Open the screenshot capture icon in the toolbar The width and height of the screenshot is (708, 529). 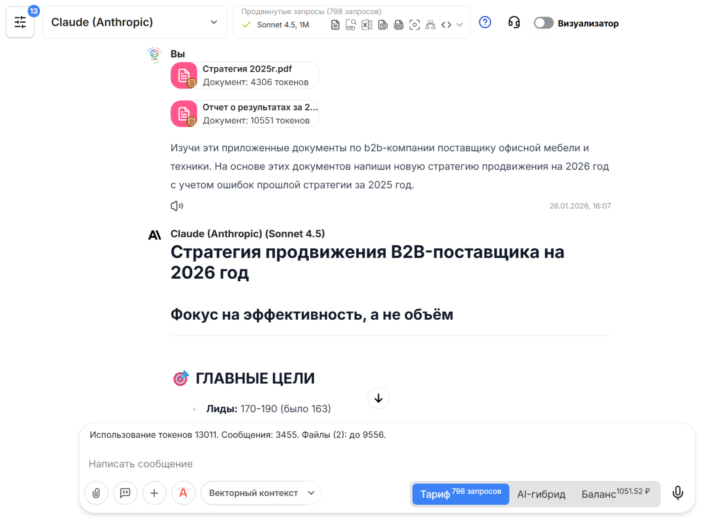pos(415,24)
